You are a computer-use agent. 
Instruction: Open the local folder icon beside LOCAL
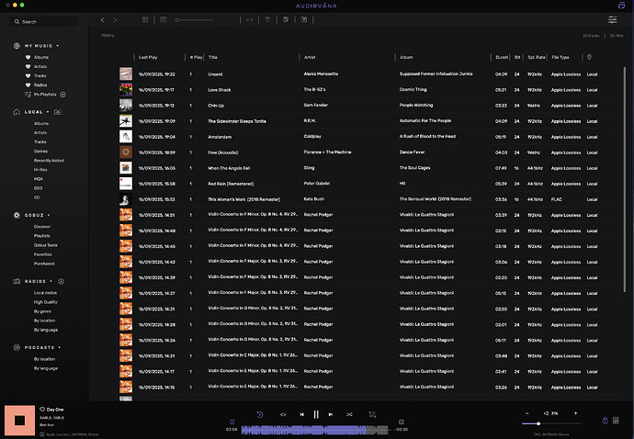coord(58,111)
